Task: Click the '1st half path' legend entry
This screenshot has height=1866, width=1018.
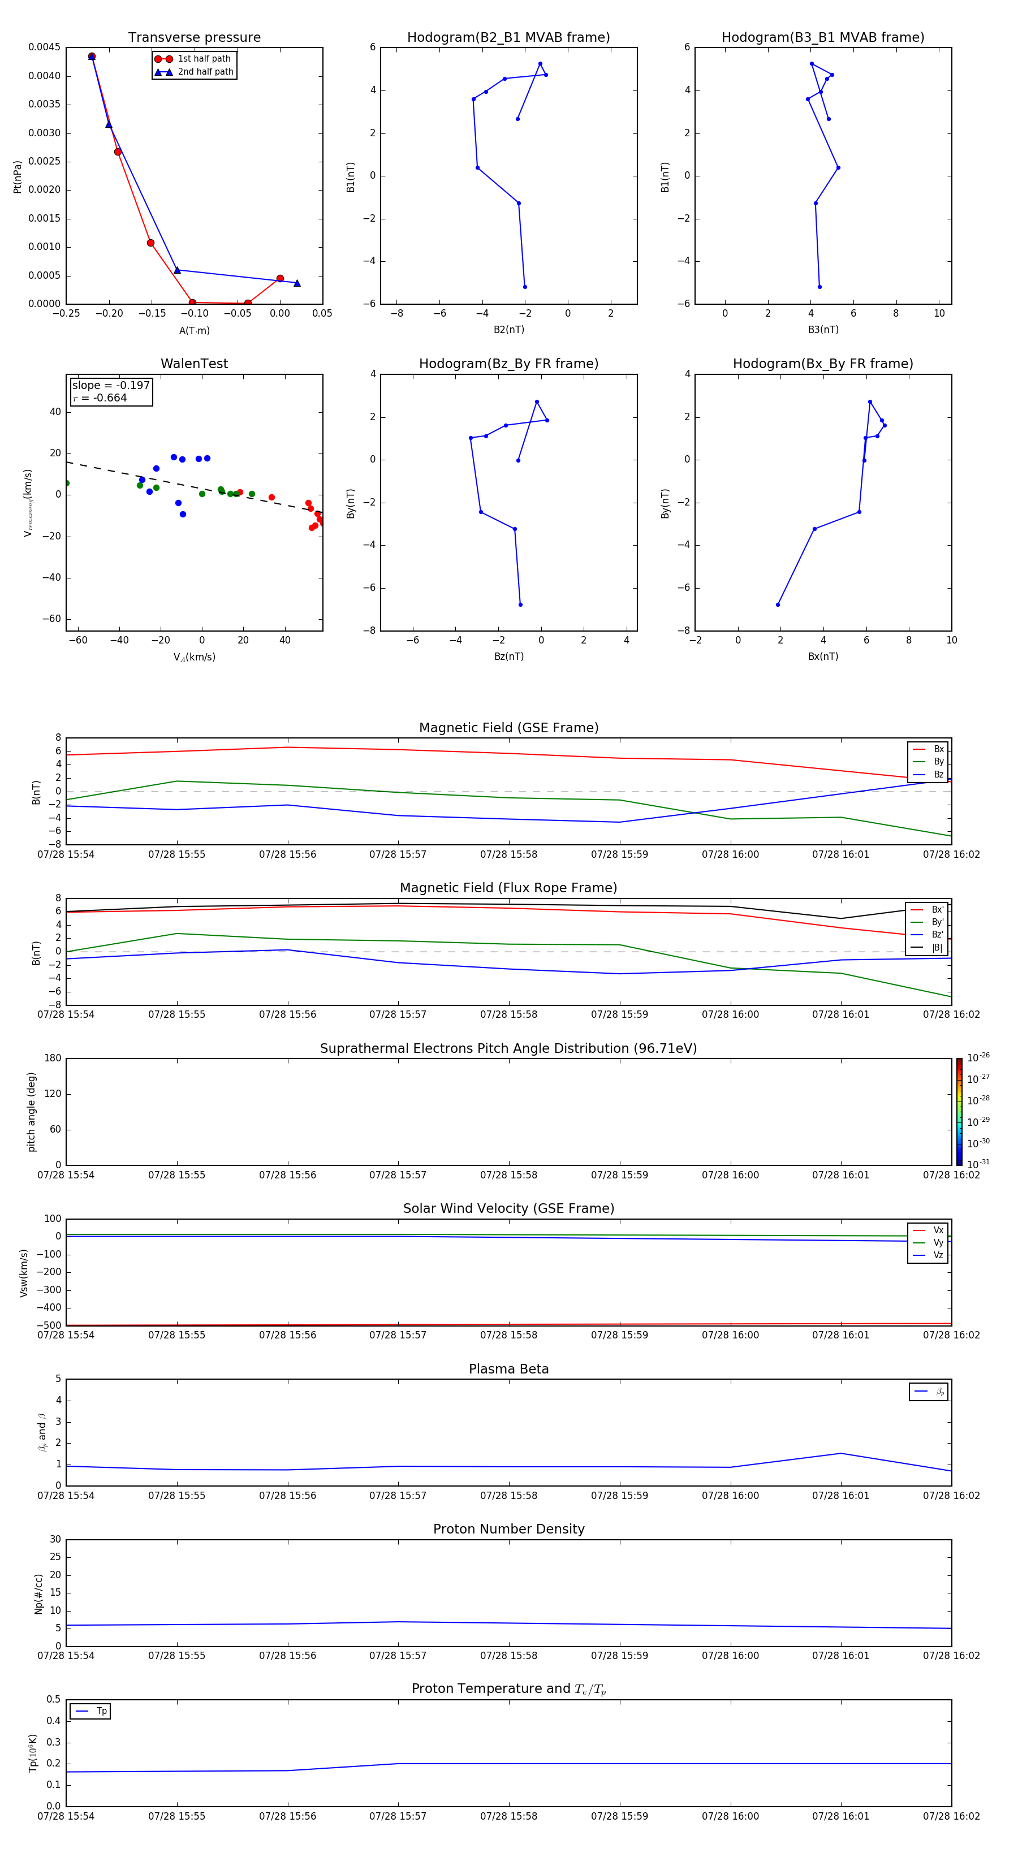Action: [193, 59]
